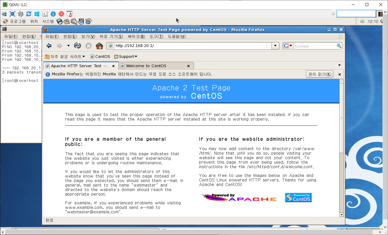Reload the page with the refresh icon
Image resolution: width=388 pixels, height=235 pixels.
point(78,46)
